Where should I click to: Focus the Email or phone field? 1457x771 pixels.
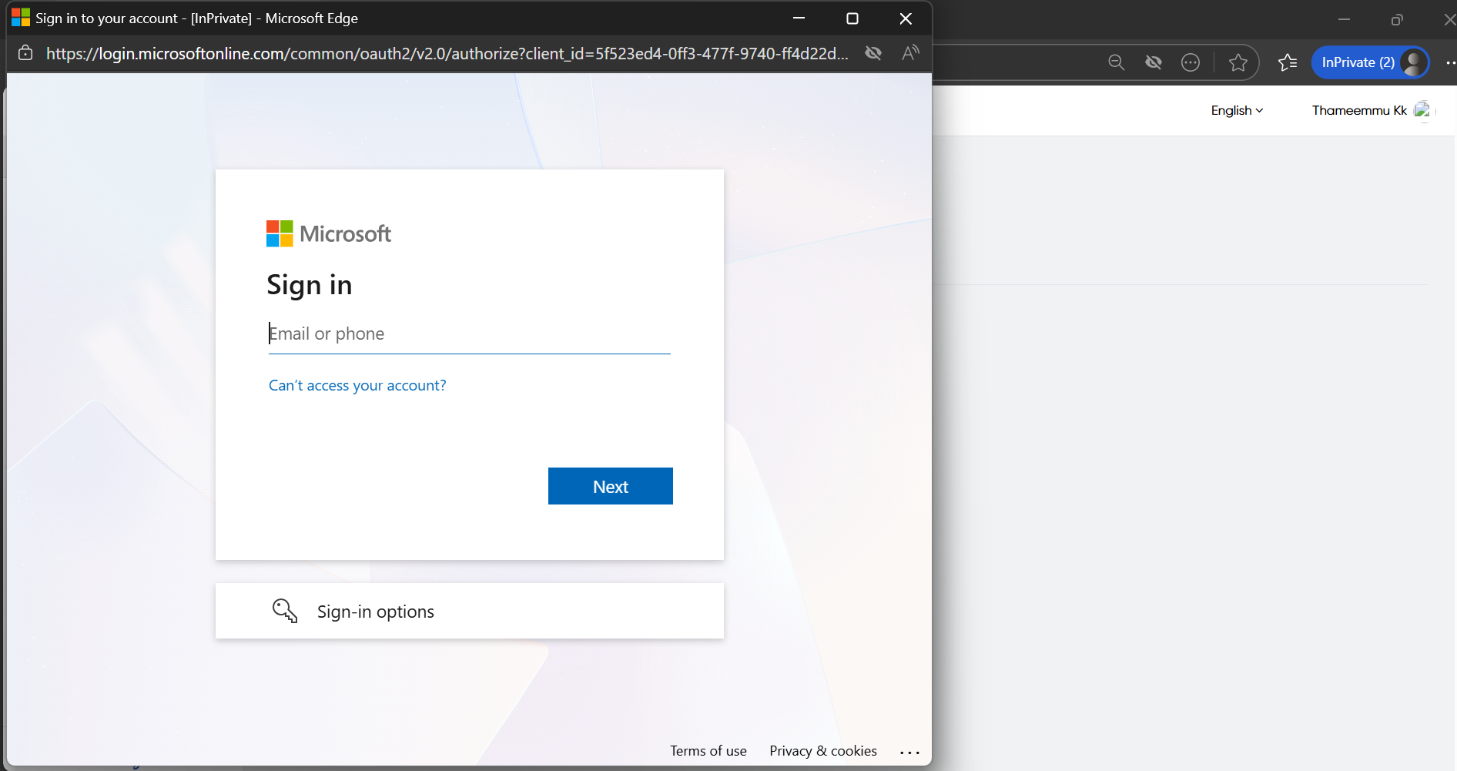[x=469, y=334]
